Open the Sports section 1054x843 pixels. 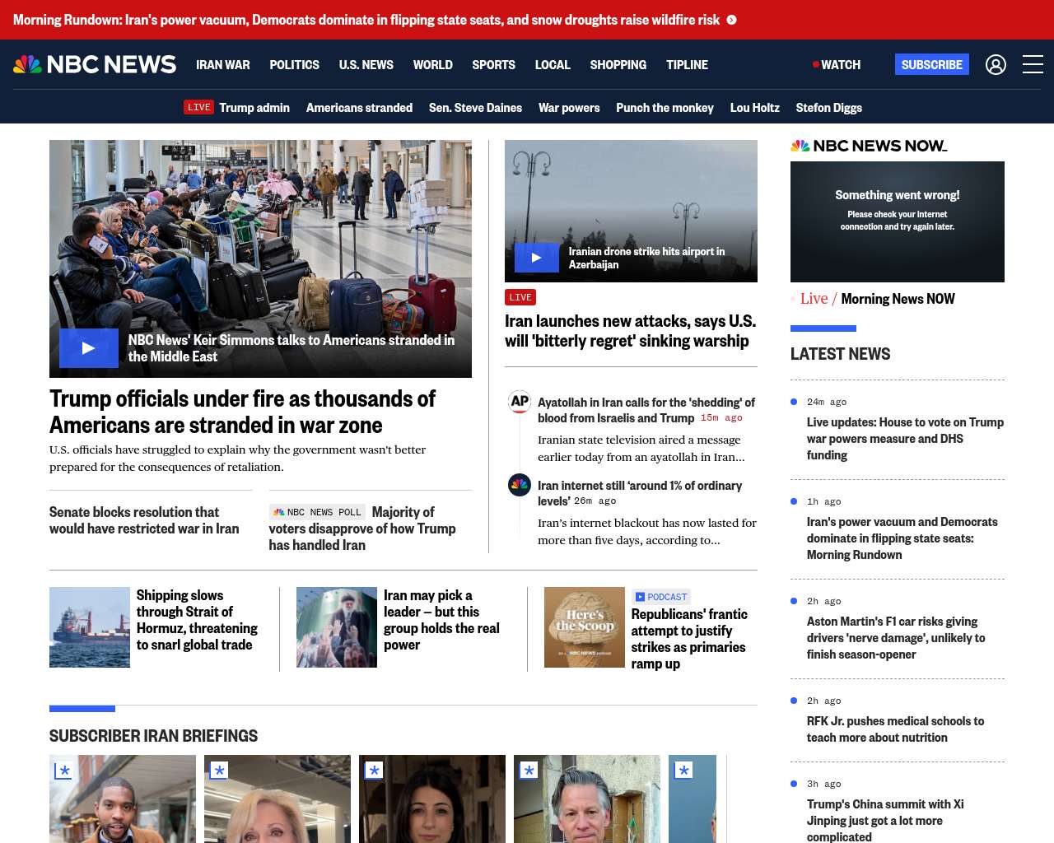click(494, 64)
